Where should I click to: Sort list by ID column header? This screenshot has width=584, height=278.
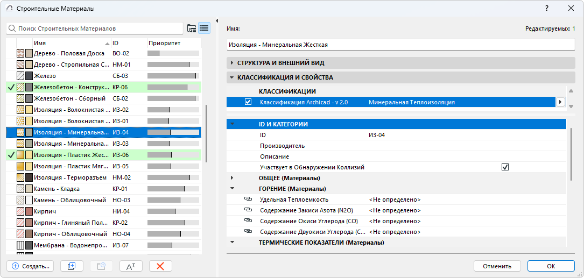127,42
